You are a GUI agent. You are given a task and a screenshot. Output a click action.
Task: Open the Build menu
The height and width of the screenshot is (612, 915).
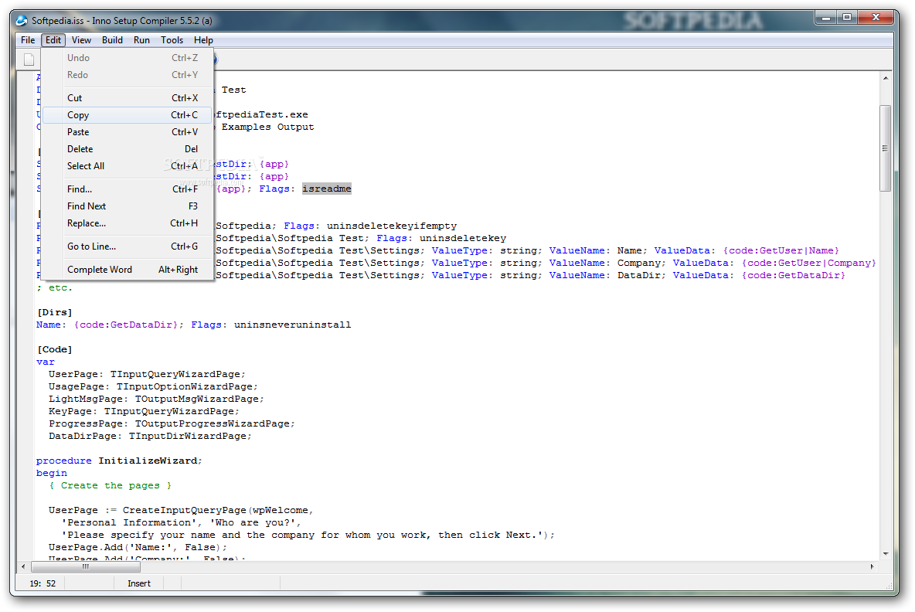(x=112, y=39)
